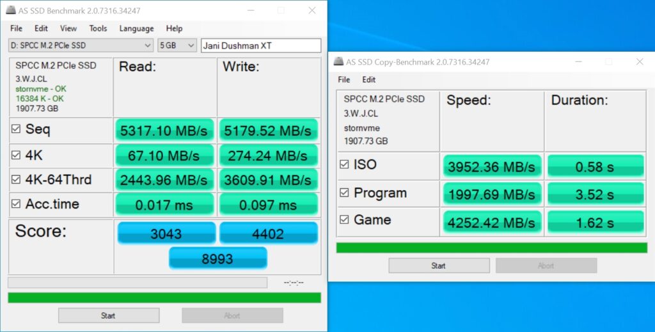Open the Language menu
The width and height of the screenshot is (655, 332).
137,28
